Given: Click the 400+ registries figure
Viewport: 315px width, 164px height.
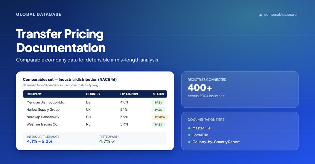Looking at the screenshot, I should pos(200,88).
